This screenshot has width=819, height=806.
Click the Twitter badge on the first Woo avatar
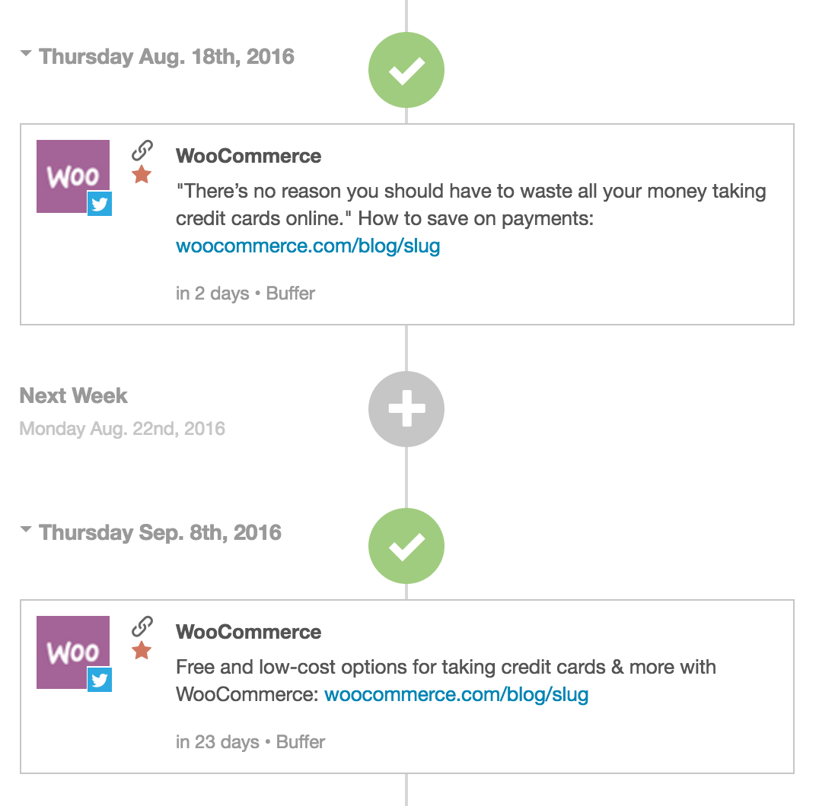tap(99, 204)
